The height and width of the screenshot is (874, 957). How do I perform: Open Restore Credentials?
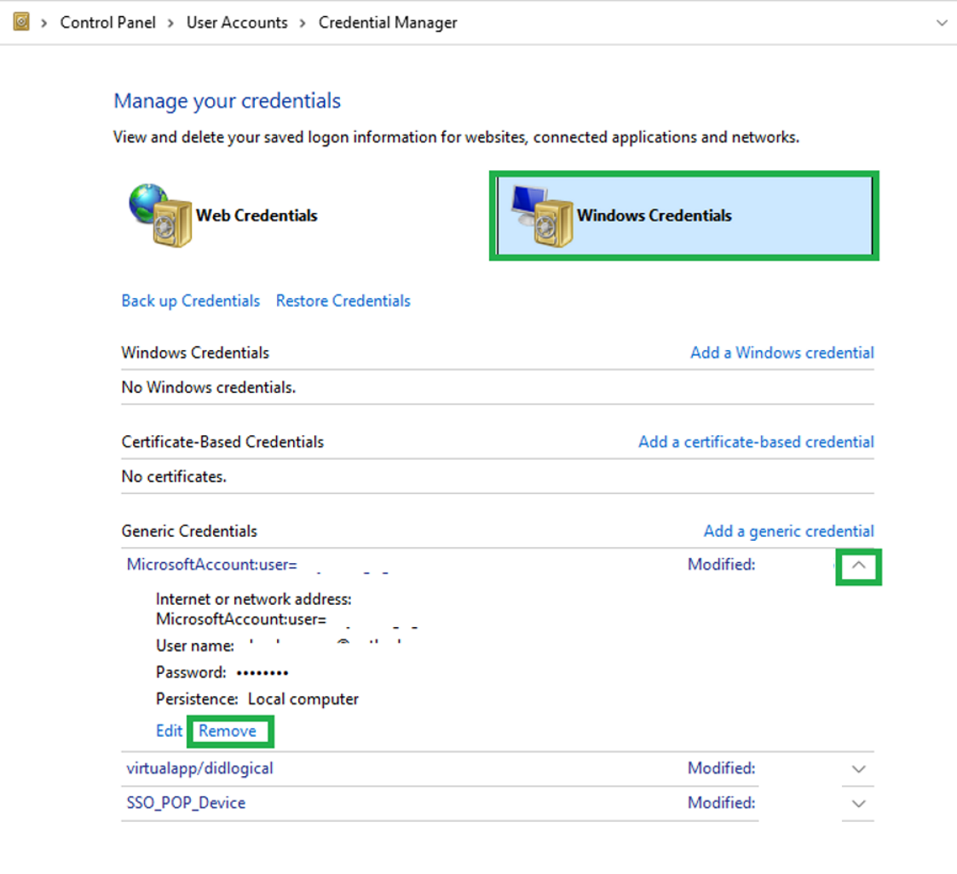pyautogui.click(x=343, y=301)
